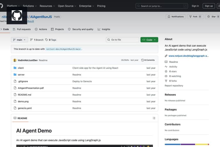Click VadimNotJustDev avatar image
This screenshot has height=147, width=220.
click(15, 60)
